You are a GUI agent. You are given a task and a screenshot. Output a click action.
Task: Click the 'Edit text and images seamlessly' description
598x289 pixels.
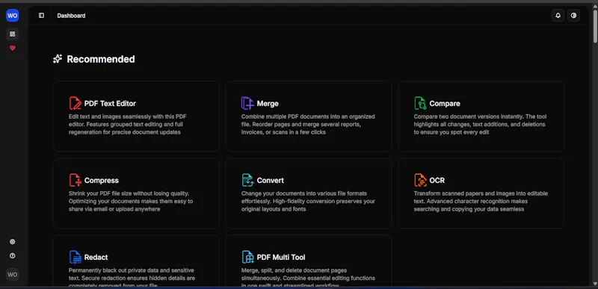pyautogui.click(x=128, y=125)
